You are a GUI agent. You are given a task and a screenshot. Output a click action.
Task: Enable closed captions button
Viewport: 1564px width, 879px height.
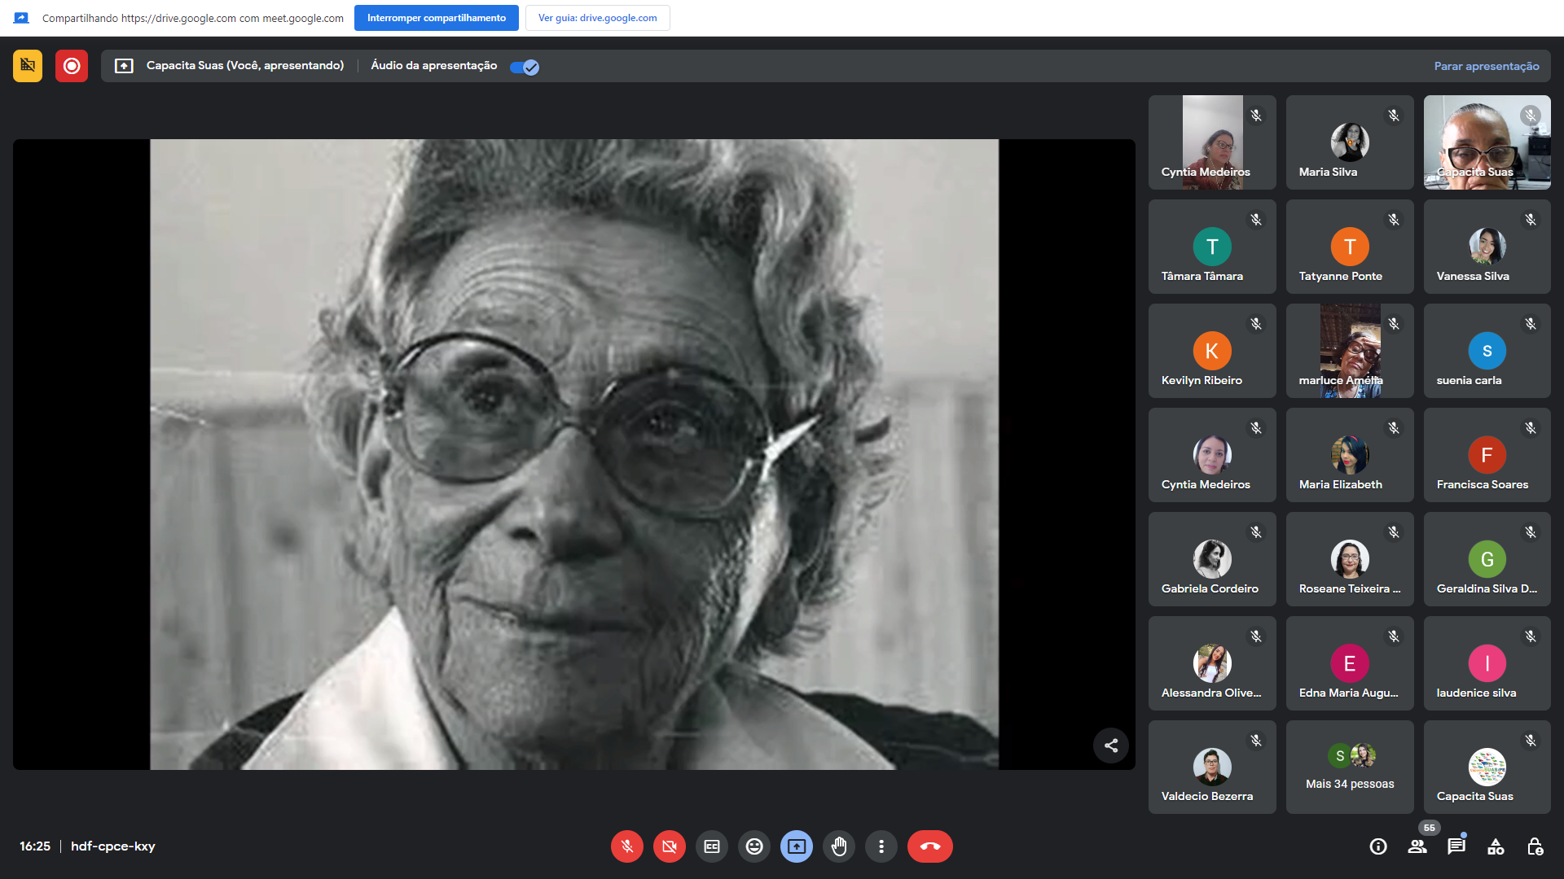click(711, 846)
